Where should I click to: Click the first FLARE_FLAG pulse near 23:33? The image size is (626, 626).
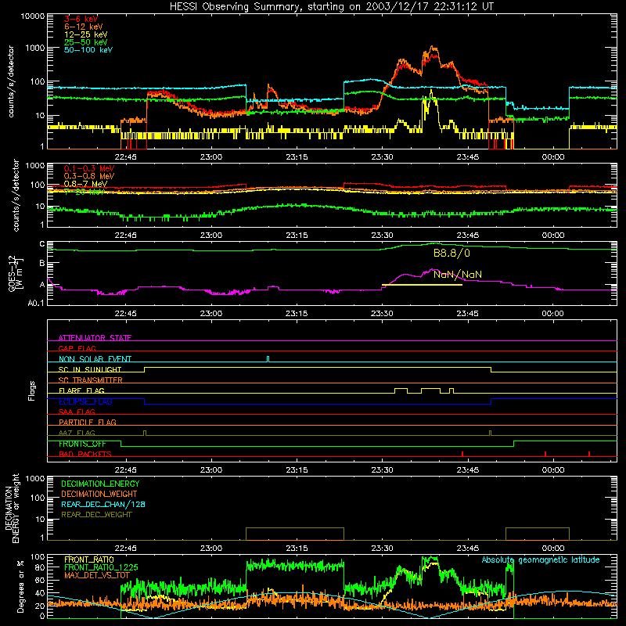401,390
